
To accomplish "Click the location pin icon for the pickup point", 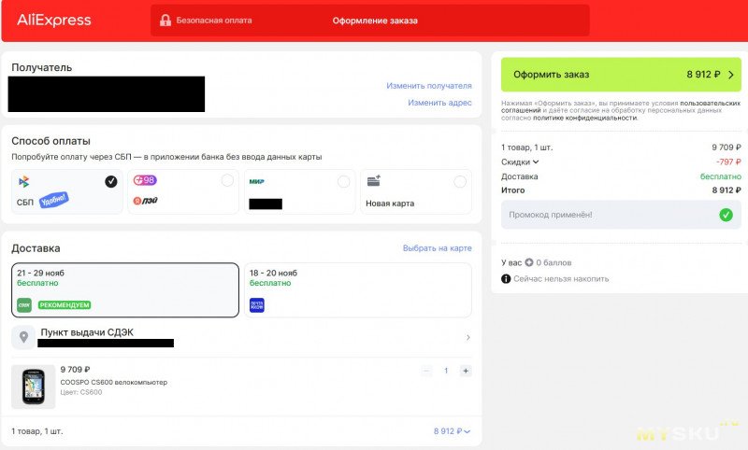I will point(24,337).
